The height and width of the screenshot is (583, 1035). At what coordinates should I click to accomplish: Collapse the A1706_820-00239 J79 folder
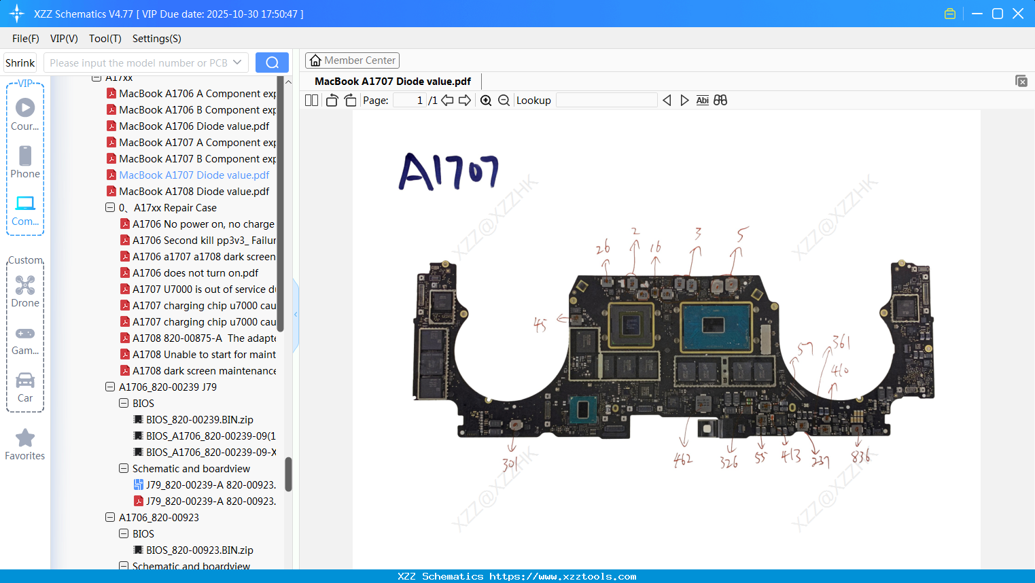point(110,387)
